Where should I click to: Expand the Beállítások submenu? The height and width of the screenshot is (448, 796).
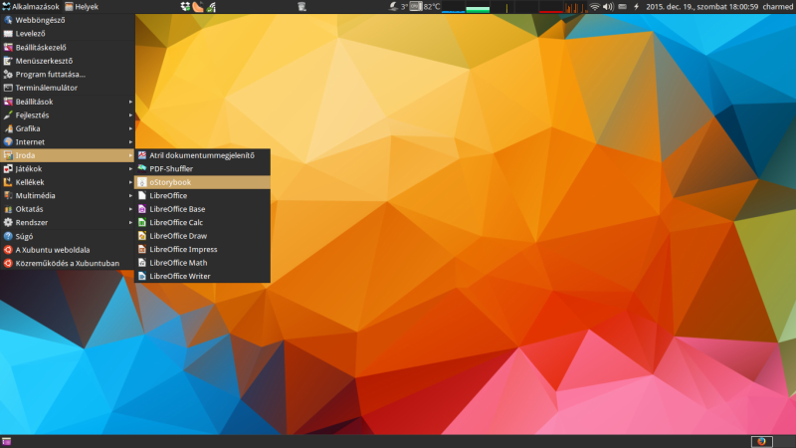coord(68,102)
